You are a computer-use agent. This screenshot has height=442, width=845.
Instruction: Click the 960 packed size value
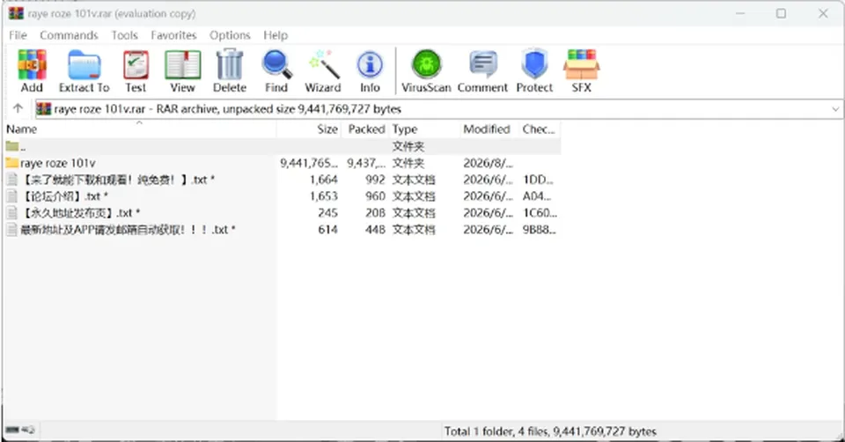[375, 196]
